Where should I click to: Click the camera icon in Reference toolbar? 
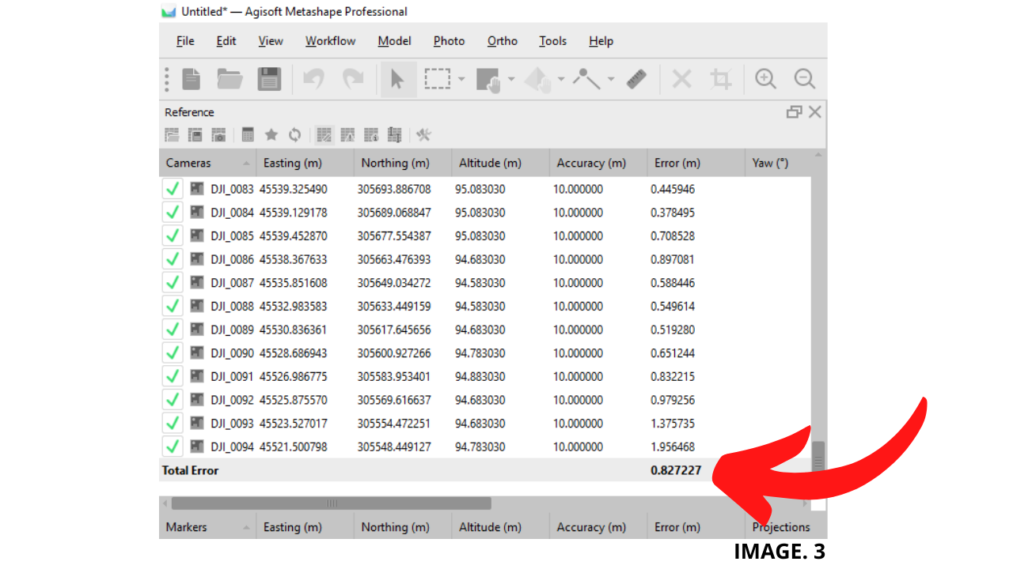pos(218,135)
